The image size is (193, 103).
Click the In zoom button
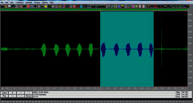(x=13, y=93)
